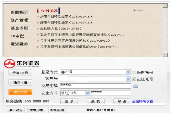Open 通讯设置
This screenshot has width=172, height=114.
coord(16,110)
